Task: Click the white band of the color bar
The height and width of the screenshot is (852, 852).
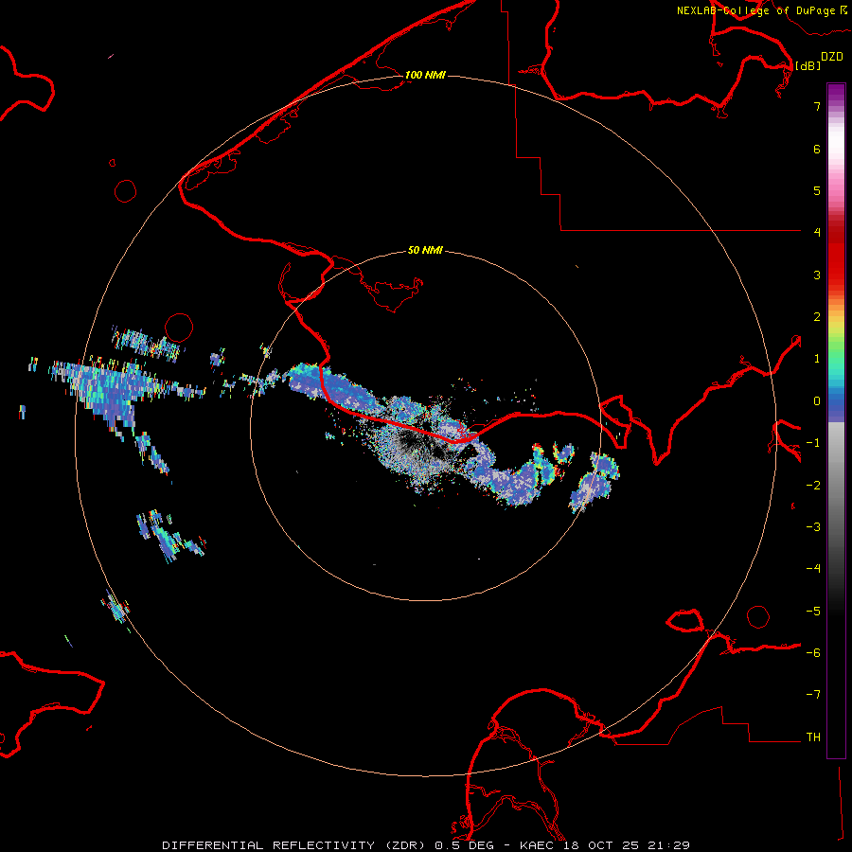Action: coord(836,142)
